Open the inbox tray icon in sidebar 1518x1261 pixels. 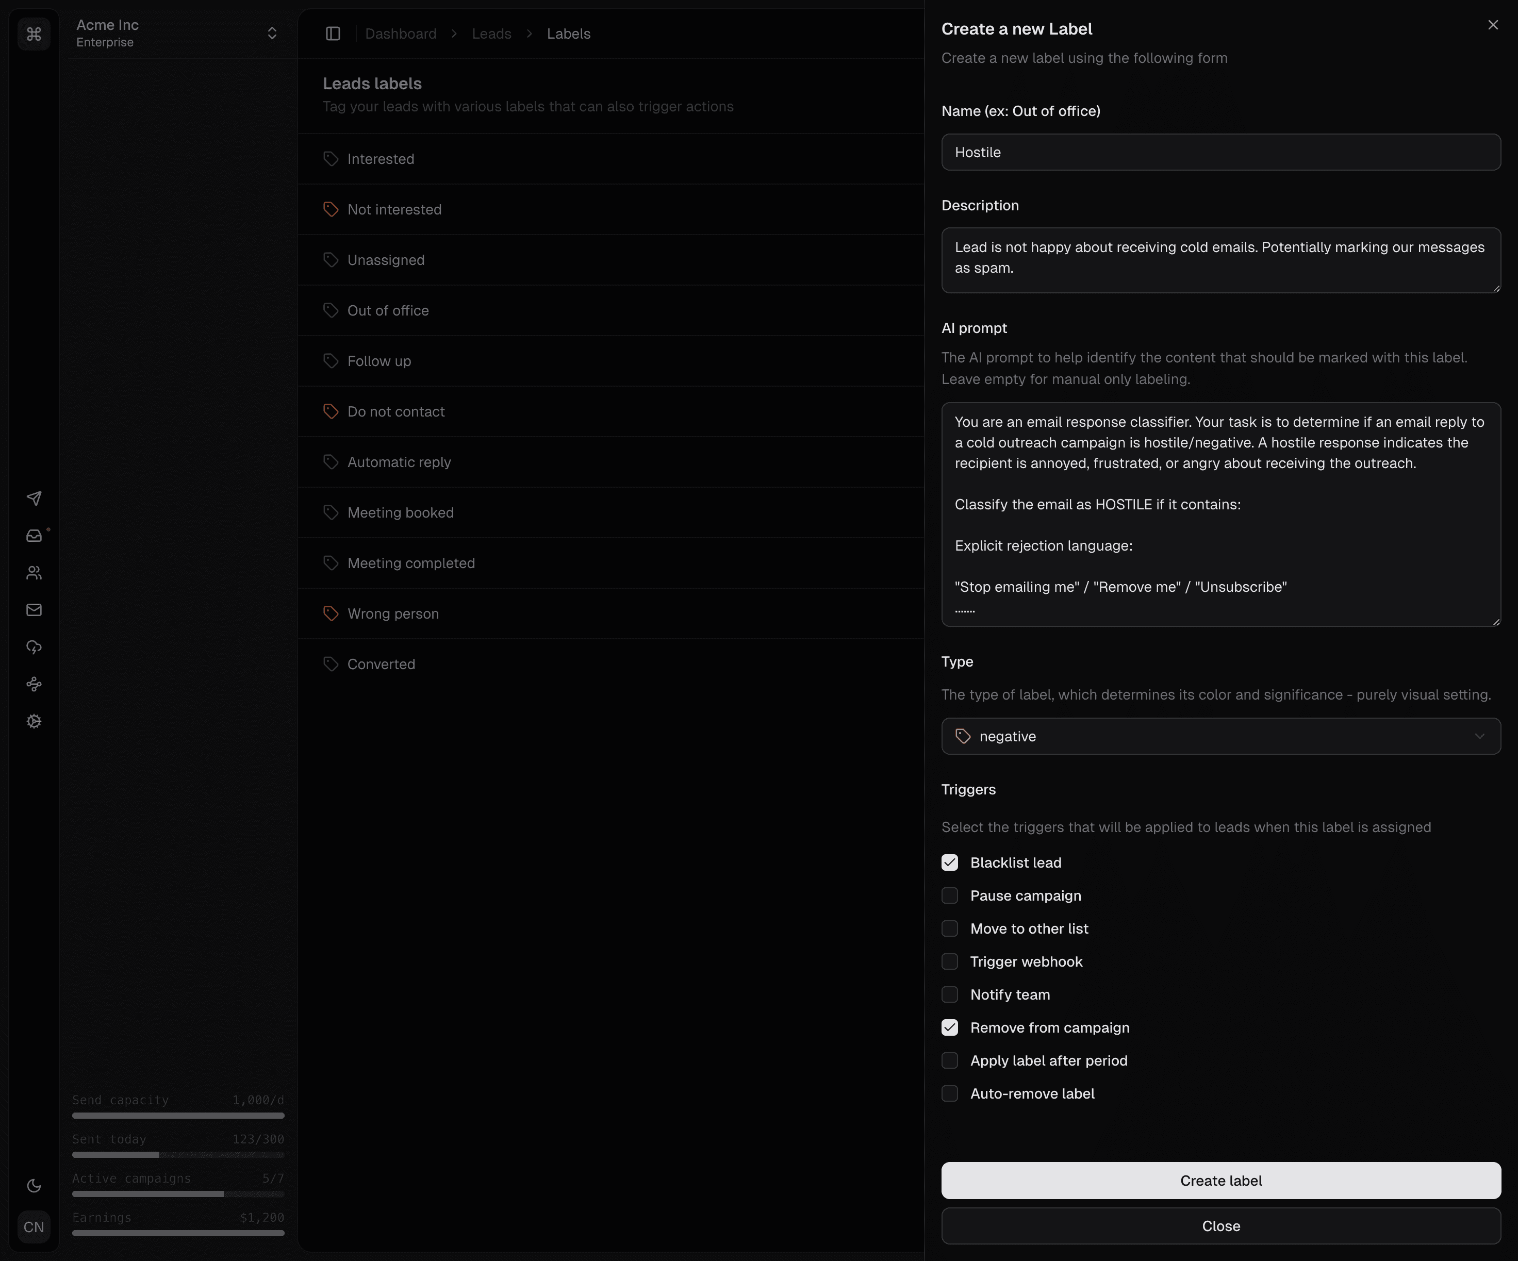pyautogui.click(x=34, y=536)
